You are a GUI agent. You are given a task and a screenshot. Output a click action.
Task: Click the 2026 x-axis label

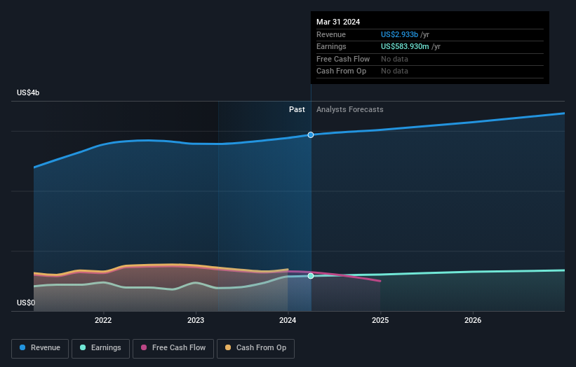point(473,321)
